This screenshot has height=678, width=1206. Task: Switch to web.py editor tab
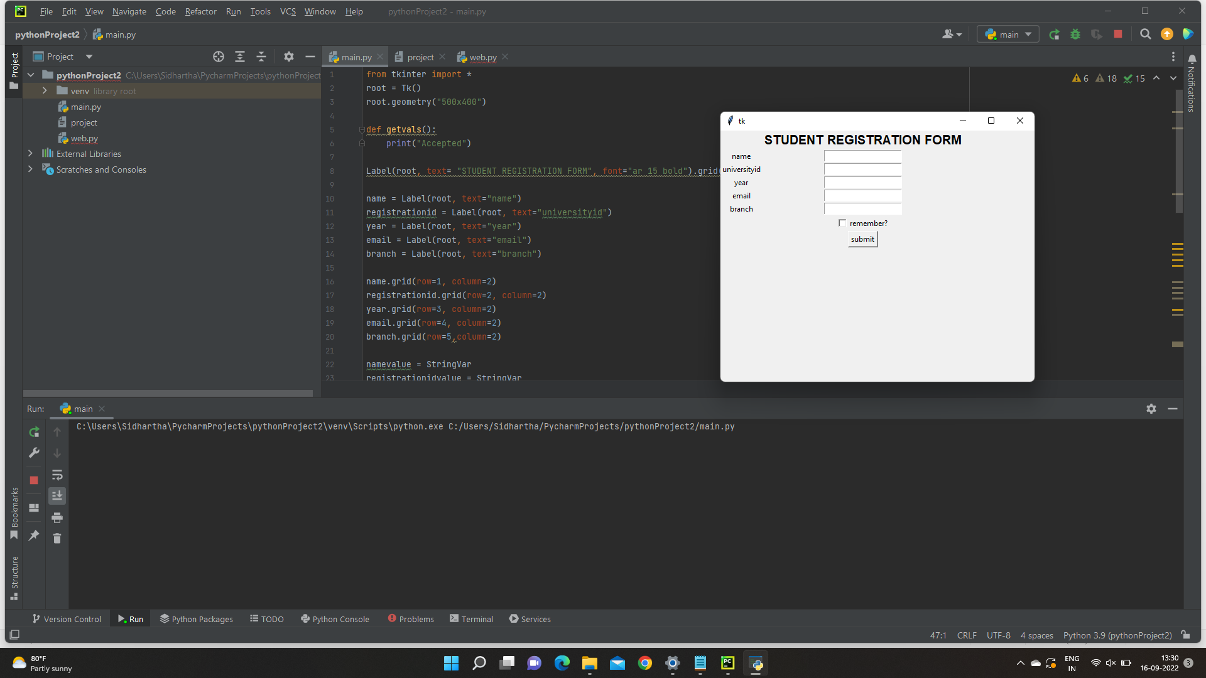(x=482, y=57)
